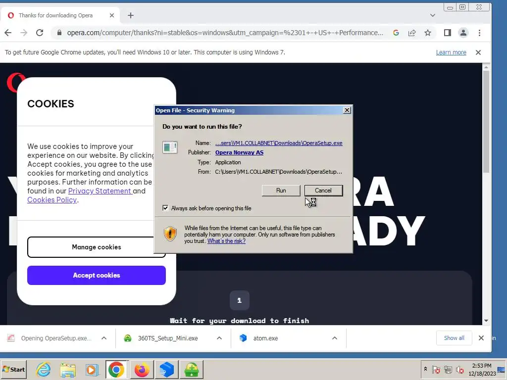Click the Manage cookies button
The image size is (507, 380).
97,247
